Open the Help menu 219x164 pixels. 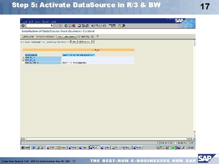coord(54,22)
